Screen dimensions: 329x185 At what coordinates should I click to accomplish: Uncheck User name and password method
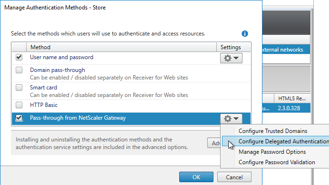19,57
